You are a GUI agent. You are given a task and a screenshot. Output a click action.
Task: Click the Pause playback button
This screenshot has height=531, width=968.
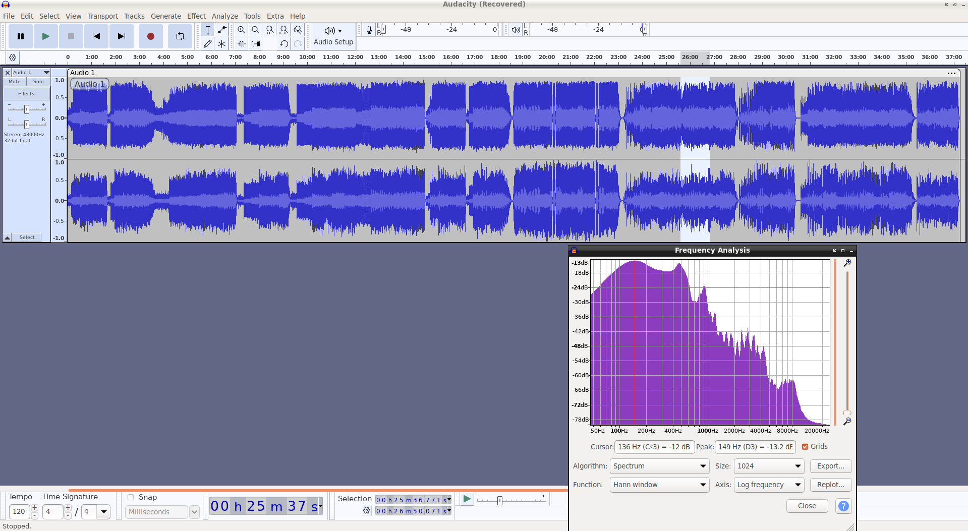(x=21, y=36)
